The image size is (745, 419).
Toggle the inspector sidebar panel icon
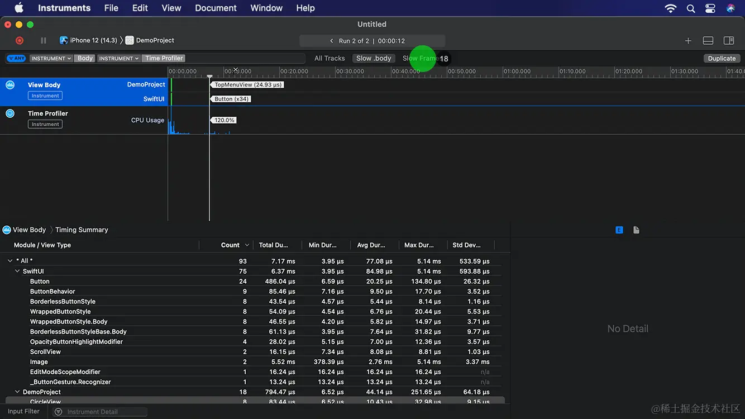[x=729, y=41]
